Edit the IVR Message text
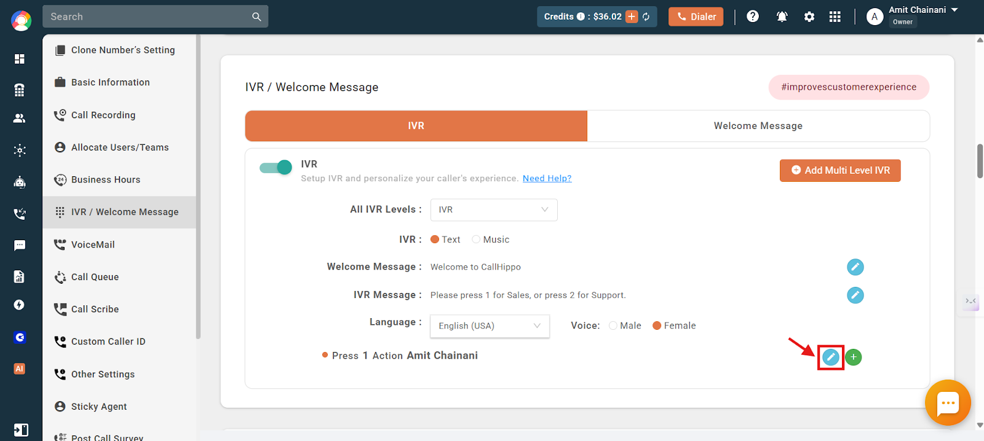984x441 pixels. tap(855, 295)
